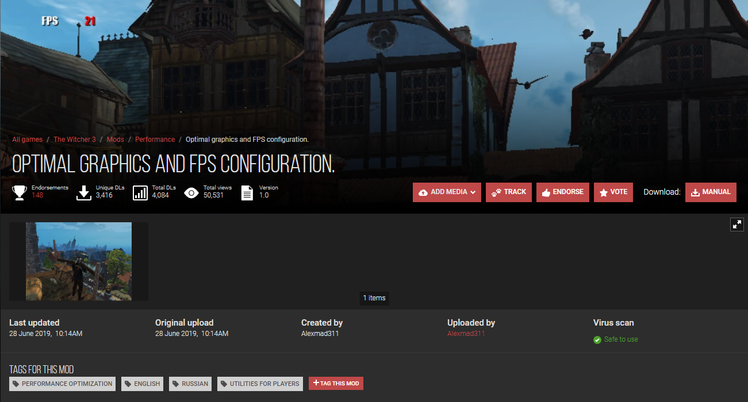Click the 148 endorsements count
This screenshot has height=402, width=748.
click(37, 195)
